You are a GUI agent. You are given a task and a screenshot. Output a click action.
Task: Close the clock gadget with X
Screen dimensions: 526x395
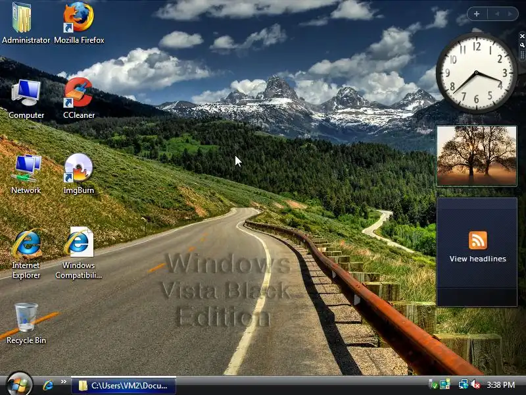coord(522,36)
